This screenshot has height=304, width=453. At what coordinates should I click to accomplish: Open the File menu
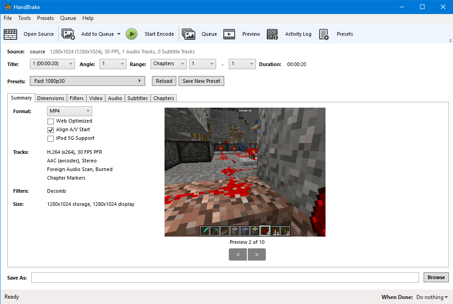tap(8, 18)
